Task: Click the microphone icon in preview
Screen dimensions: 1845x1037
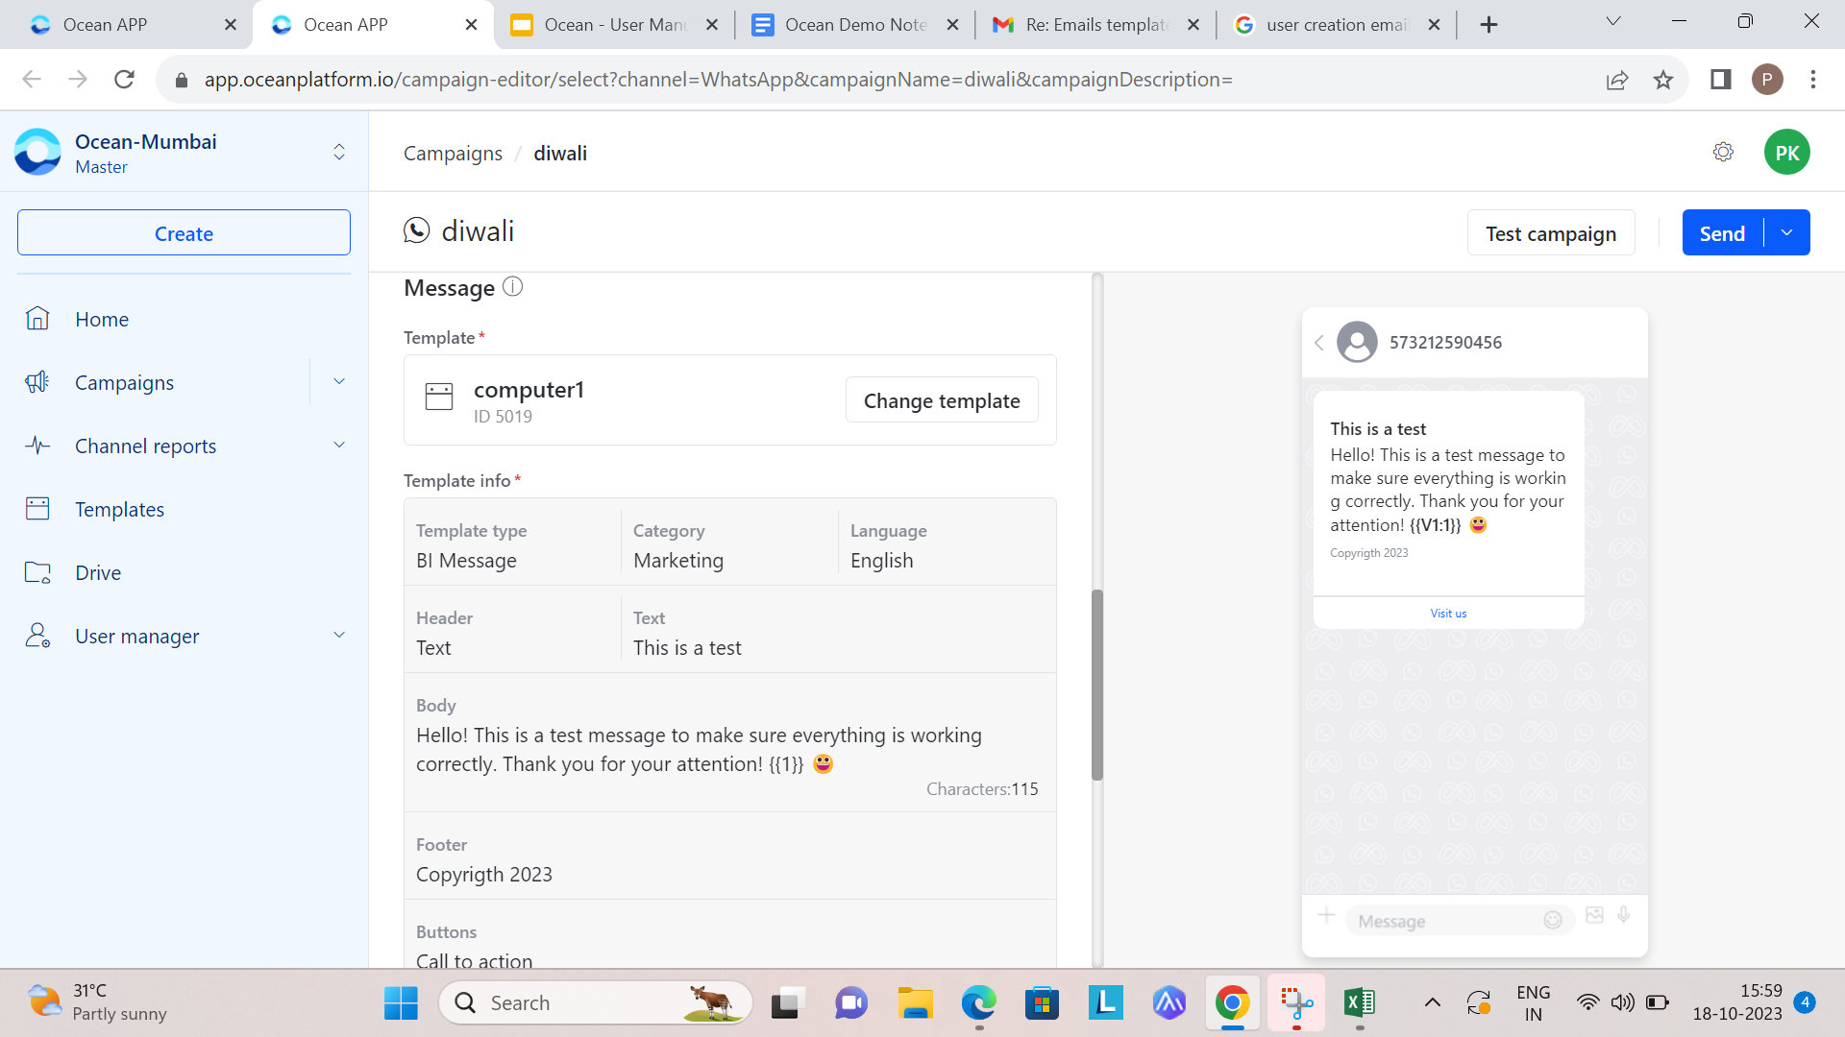Action: 1624,916
